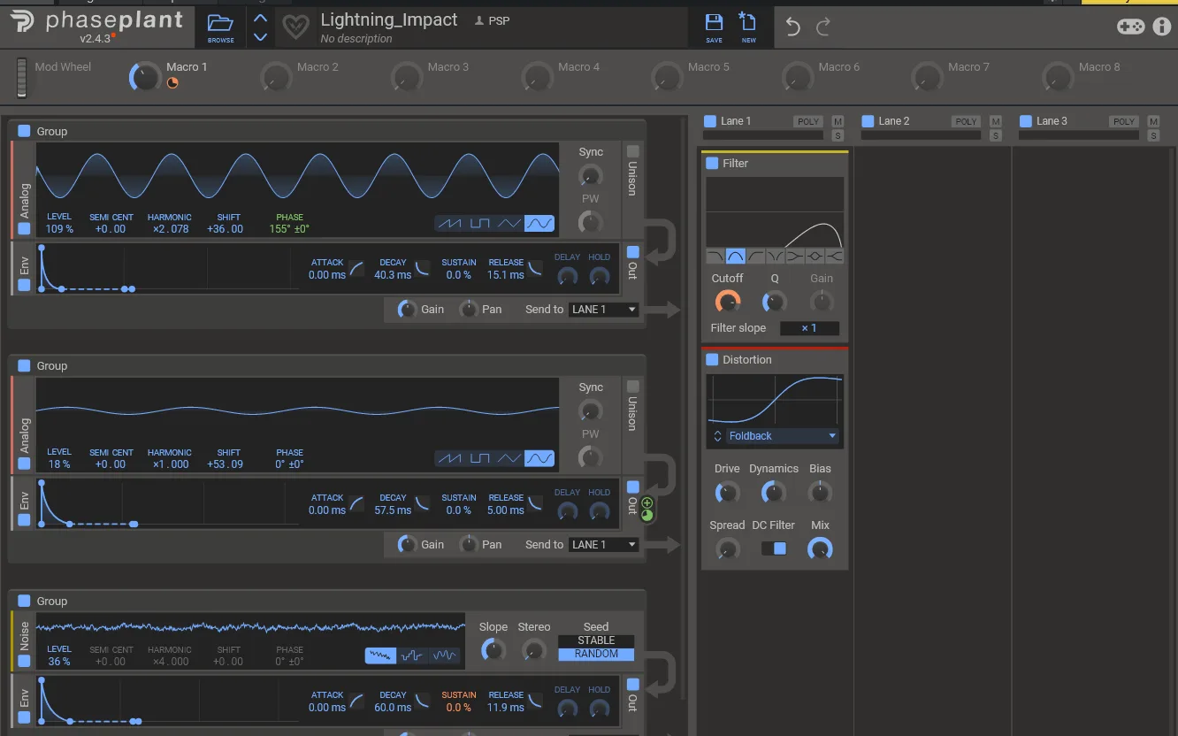Select the low-pass filter type icon
Viewport: 1178px width, 736px height.
click(x=715, y=257)
